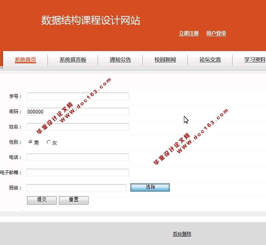Viewport: 266px width, 245px height.
Task: Click the 班级 input box
Action: 77,188
